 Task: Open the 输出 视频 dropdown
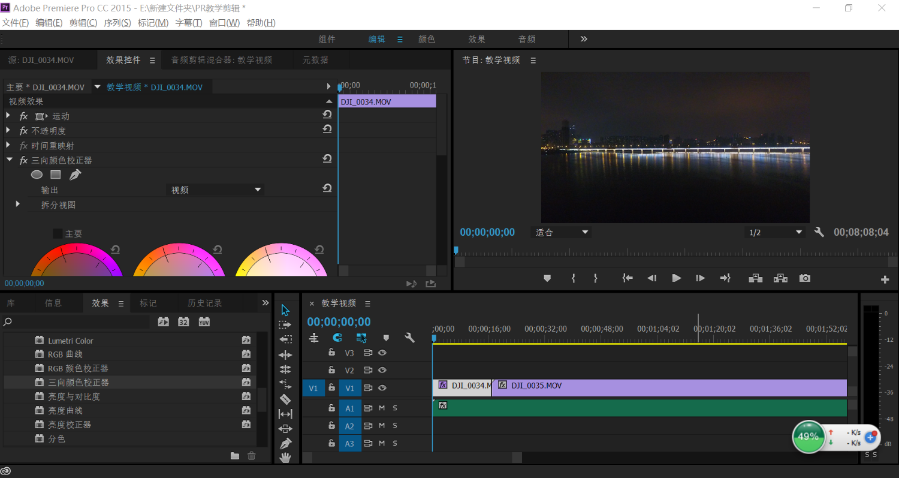coord(215,190)
